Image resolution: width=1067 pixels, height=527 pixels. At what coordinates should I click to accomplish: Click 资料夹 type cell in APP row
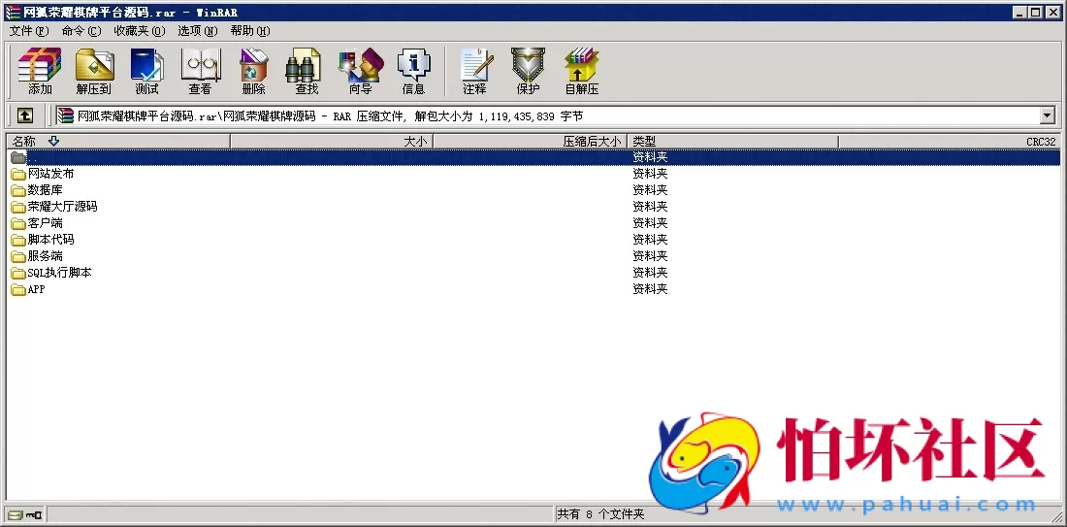click(x=650, y=289)
